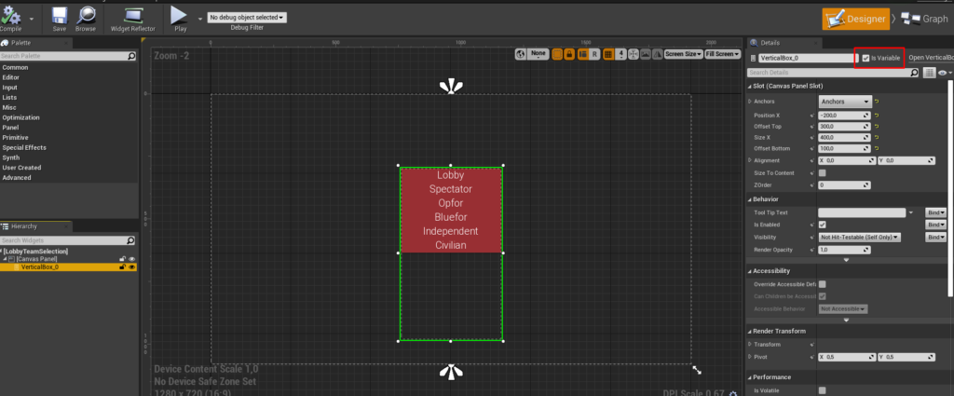The height and width of the screenshot is (396, 954).
Task: Toggle lock icon on Canvas Panel row
Action: click(x=122, y=259)
